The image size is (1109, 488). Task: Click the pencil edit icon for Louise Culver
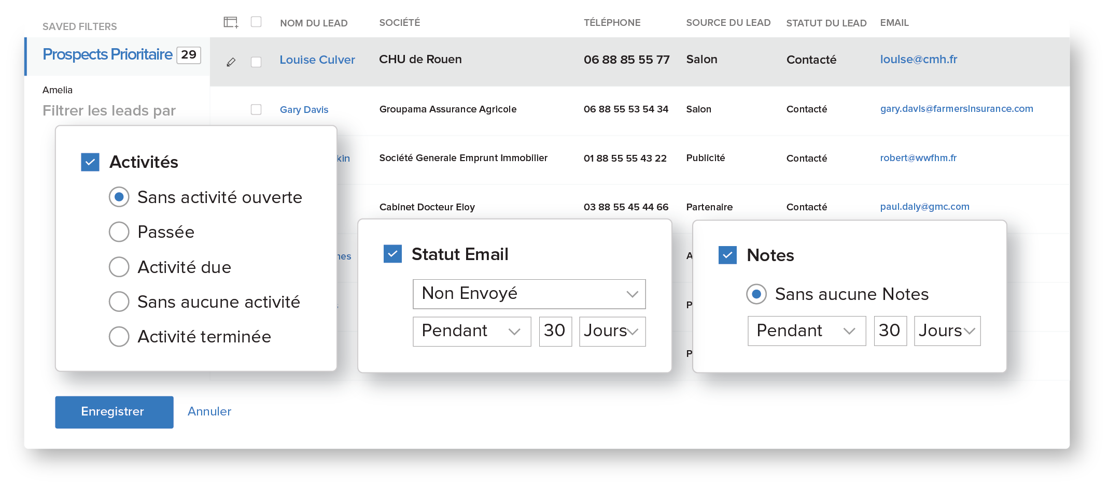pos(231,62)
